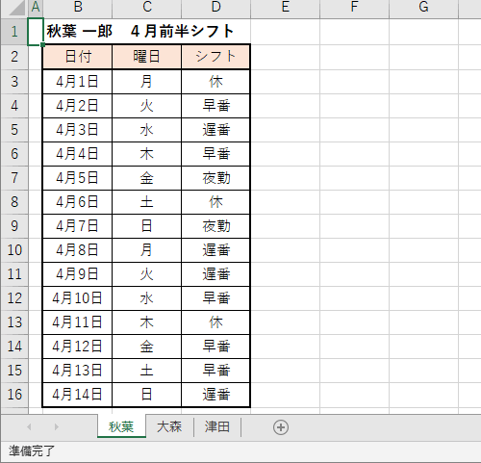Image resolution: width=481 pixels, height=463 pixels.
Task: Click weekday 月 in the 4月1日 row
Action: coord(147,82)
